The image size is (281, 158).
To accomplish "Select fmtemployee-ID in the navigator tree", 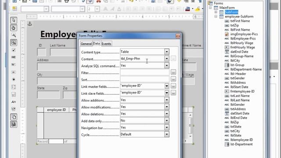I will click(242, 91).
